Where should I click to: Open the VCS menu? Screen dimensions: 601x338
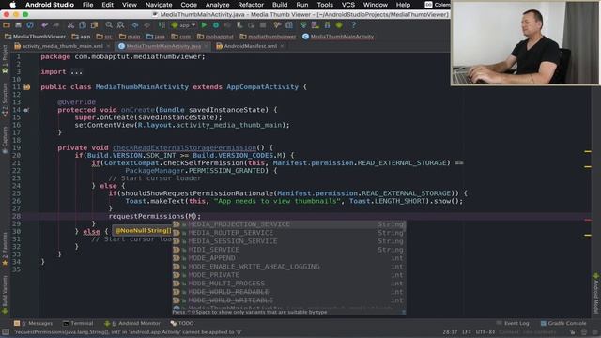tap(348, 5)
